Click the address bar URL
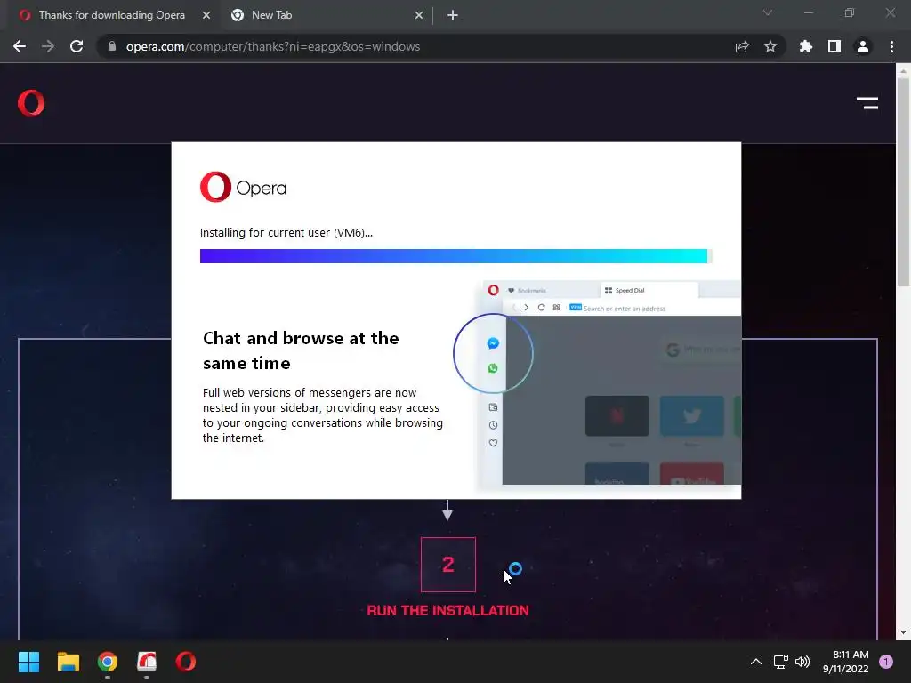Screen dimensions: 911x683 pos(273,46)
